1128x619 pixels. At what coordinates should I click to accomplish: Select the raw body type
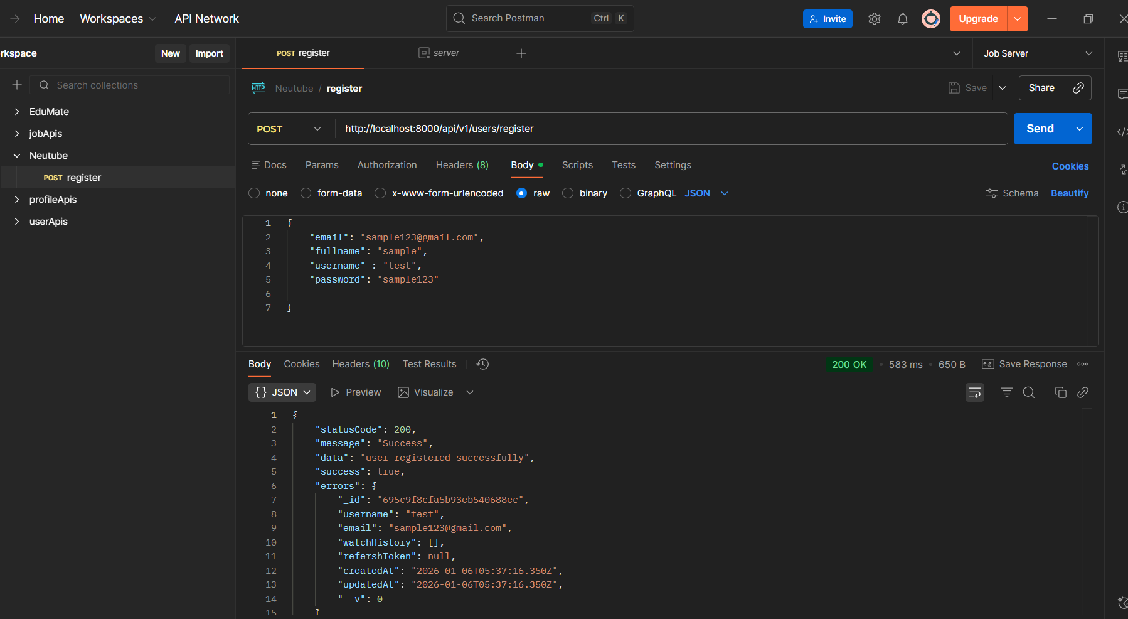521,193
